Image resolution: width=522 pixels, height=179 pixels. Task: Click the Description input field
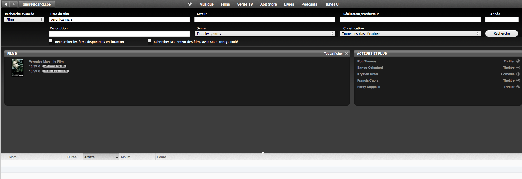(119, 34)
